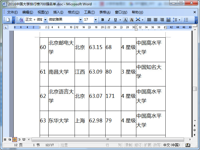
Task: Click the Select Browse Object button
Action: point(194,130)
